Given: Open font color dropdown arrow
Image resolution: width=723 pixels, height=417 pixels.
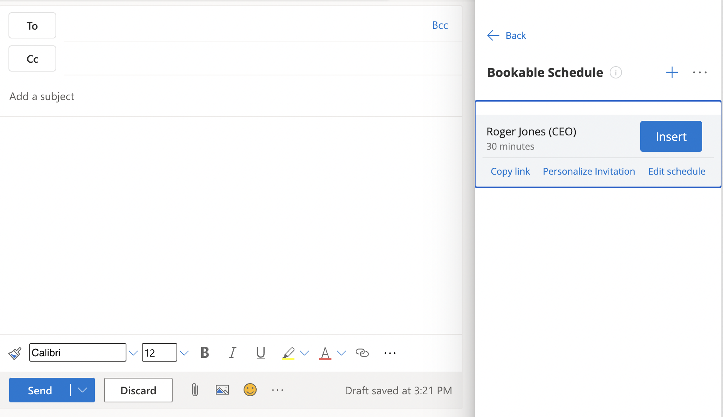Looking at the screenshot, I should [x=341, y=353].
